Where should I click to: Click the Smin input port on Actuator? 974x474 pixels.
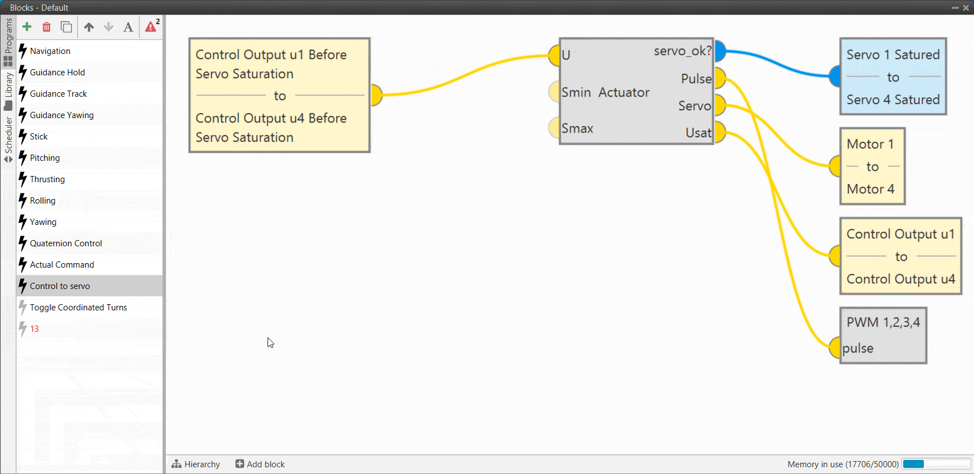(x=554, y=92)
